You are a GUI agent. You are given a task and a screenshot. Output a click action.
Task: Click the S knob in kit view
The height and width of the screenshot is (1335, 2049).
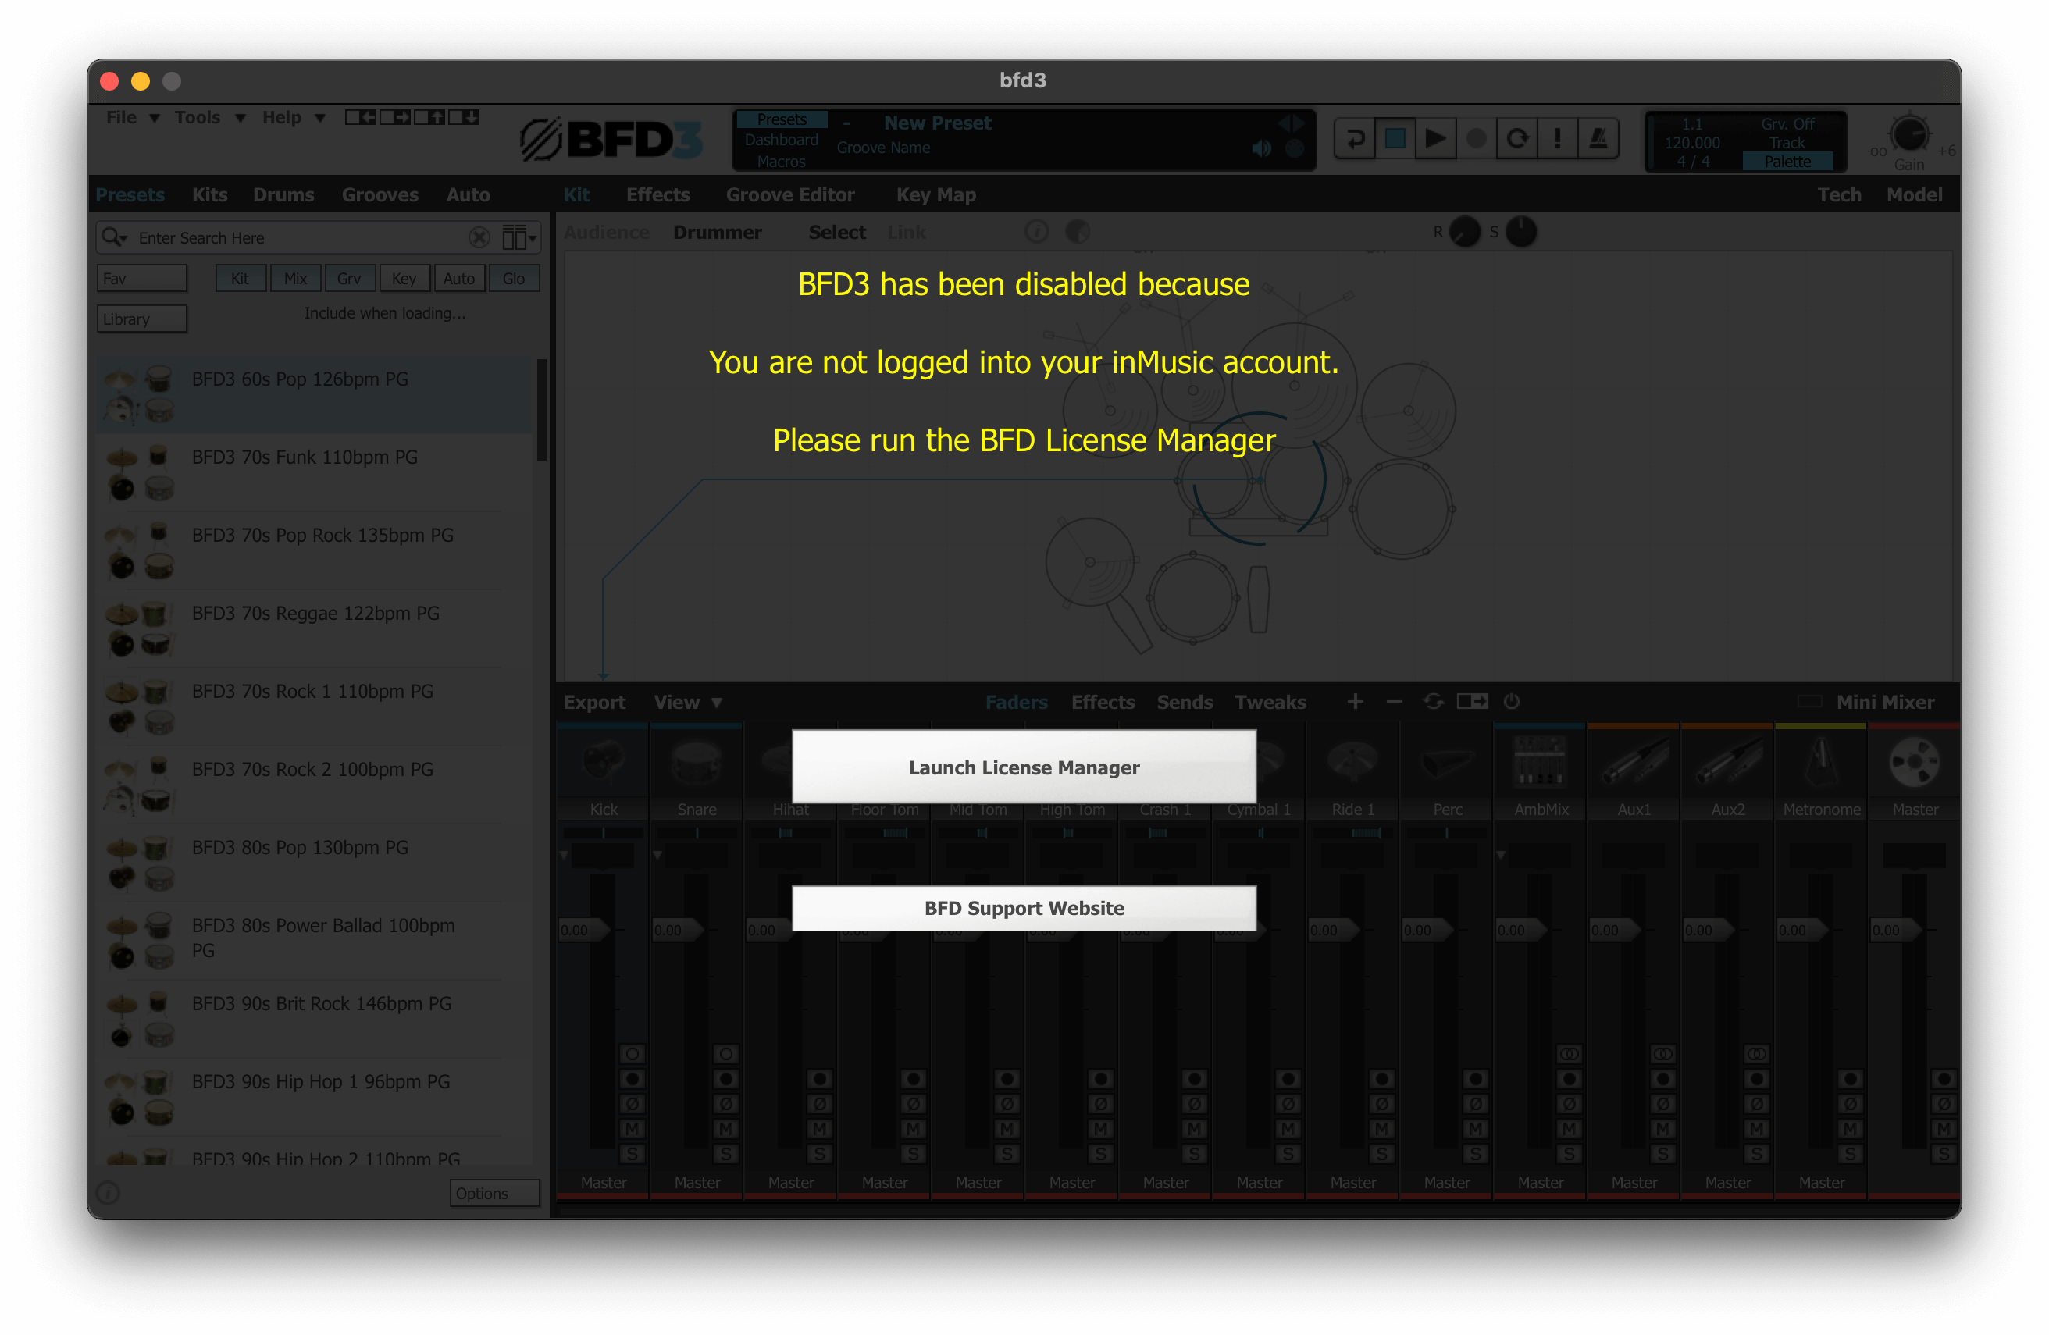coord(1521,232)
